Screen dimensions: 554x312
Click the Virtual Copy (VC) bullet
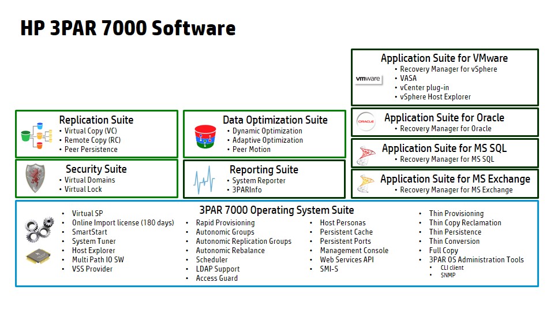91,131
